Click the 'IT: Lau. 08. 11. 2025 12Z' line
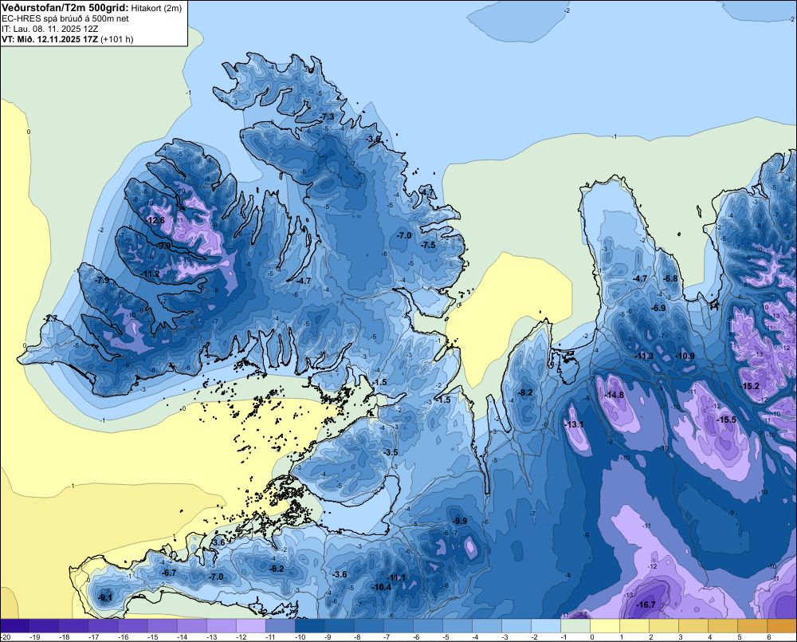Viewport: 797px width, 642px height. [x=49, y=29]
